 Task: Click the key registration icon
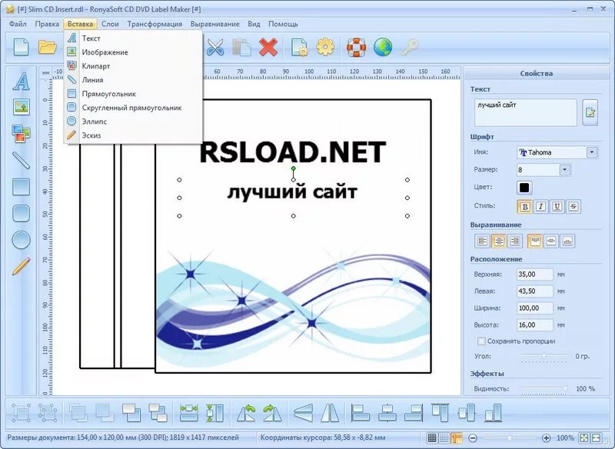[x=410, y=48]
